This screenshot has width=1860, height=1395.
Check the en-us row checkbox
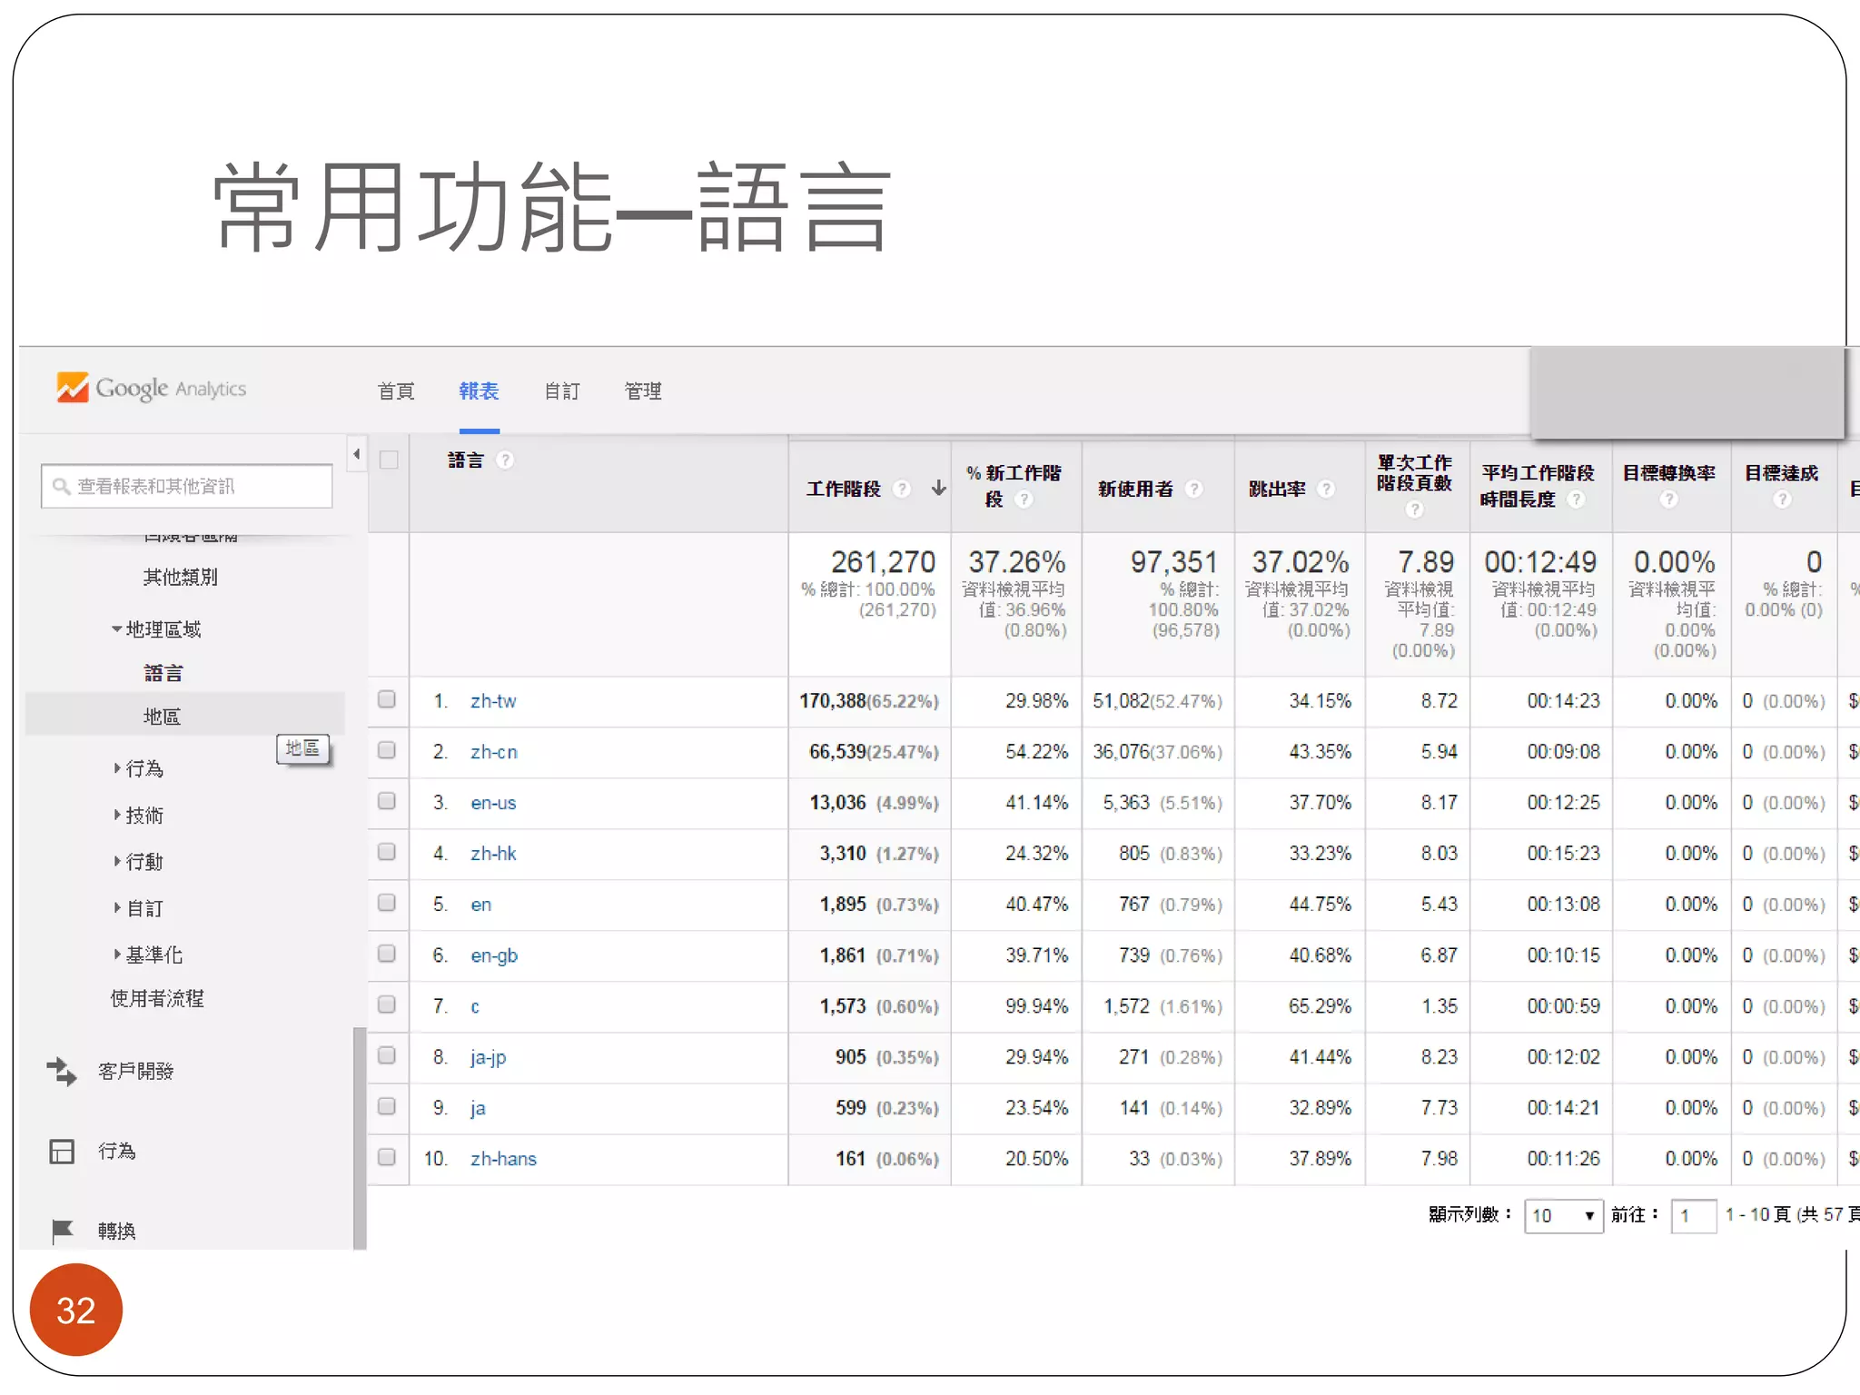[387, 801]
